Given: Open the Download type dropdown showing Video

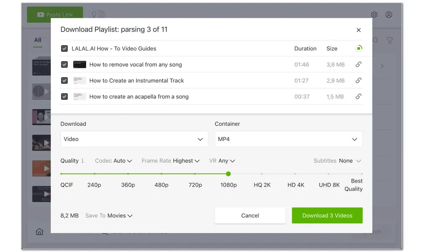Looking at the screenshot, I should (x=134, y=139).
